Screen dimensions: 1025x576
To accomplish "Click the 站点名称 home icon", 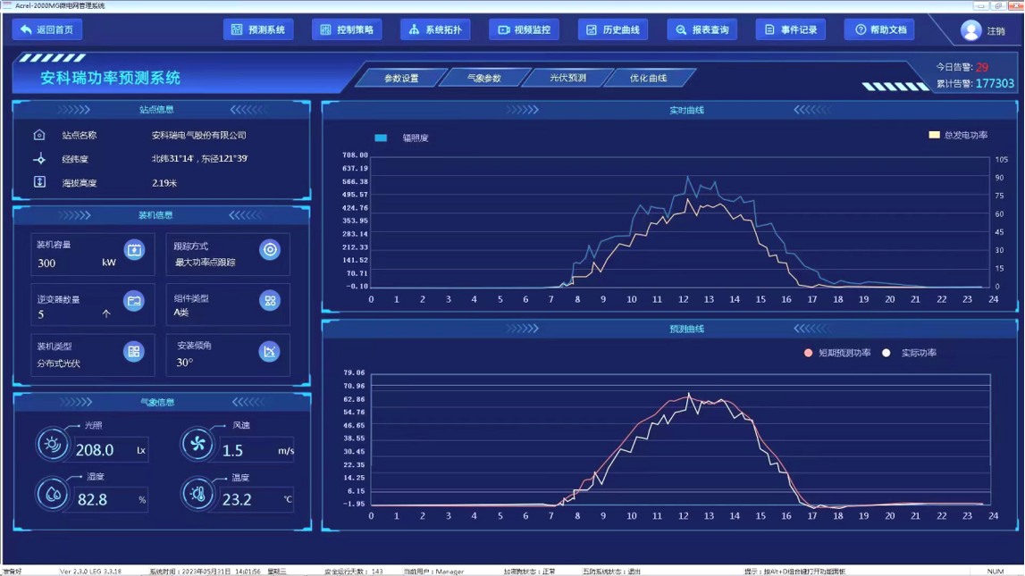I will coord(39,135).
